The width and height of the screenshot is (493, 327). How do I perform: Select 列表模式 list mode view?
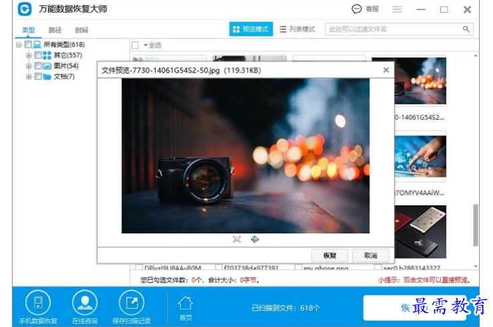pos(297,29)
